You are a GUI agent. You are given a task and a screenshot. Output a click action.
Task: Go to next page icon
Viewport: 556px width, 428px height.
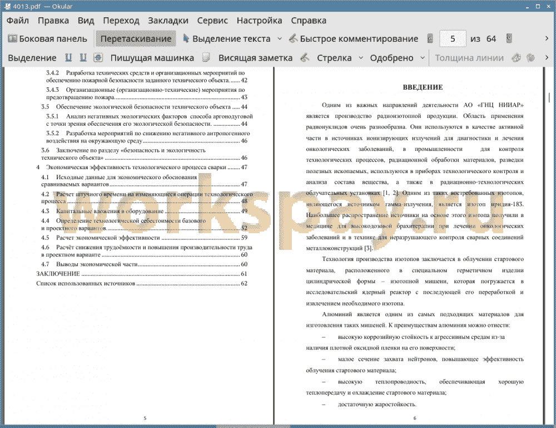pyautogui.click(x=509, y=39)
